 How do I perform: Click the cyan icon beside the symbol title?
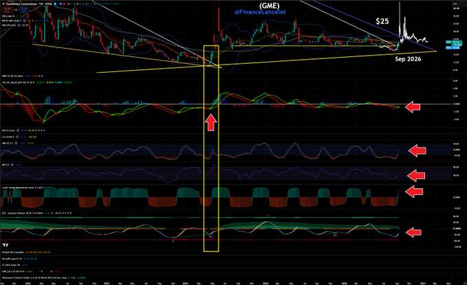(55, 4)
